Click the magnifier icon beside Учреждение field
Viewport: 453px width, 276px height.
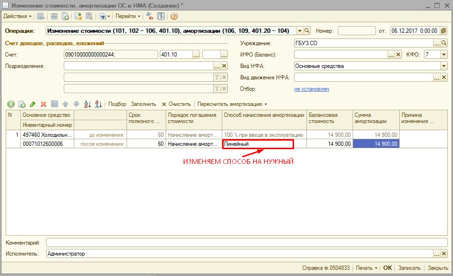coord(444,43)
